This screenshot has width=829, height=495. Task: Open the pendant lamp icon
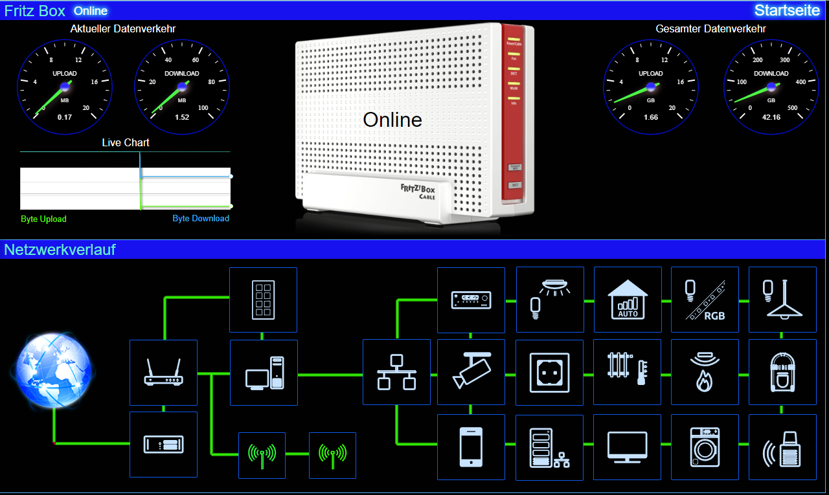(x=782, y=300)
